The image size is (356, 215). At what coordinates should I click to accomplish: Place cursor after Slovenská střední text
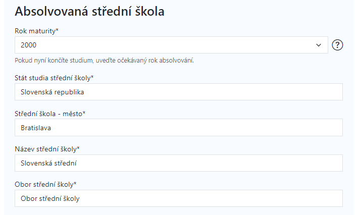(x=77, y=163)
